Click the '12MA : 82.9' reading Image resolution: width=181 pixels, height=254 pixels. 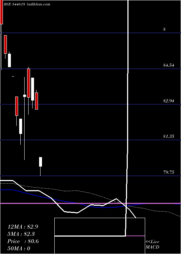(23, 227)
